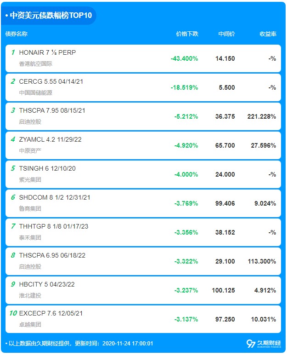The image size is (287, 356).
Task: Select the CERCG 5.55 04/14/21 bond
Action: tap(51, 81)
